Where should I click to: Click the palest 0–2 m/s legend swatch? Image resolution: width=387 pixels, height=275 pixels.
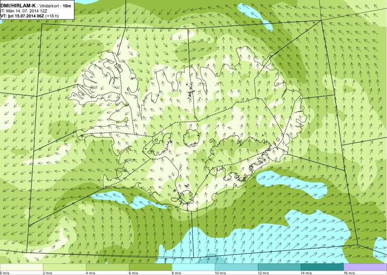[21, 267]
